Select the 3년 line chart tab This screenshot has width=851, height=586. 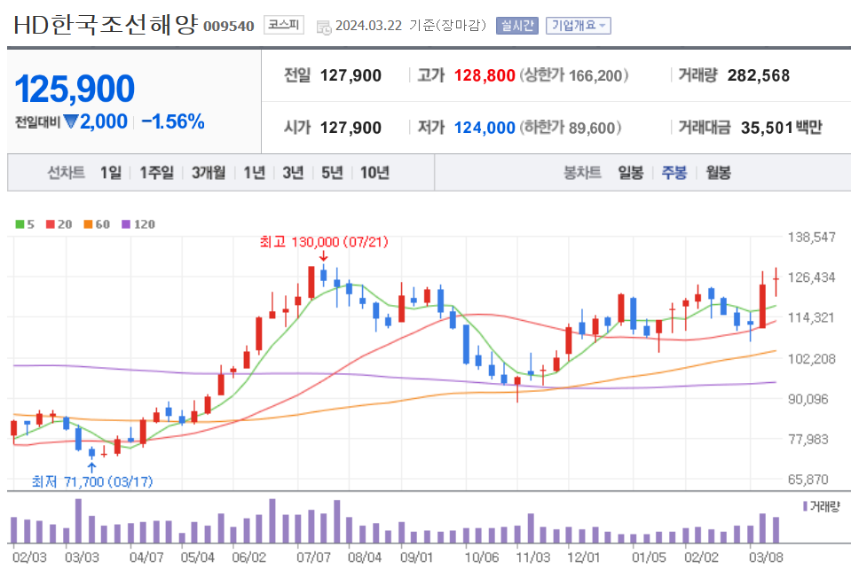click(x=293, y=173)
